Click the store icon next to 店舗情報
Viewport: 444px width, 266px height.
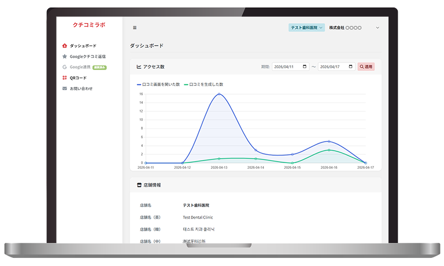[x=139, y=185]
